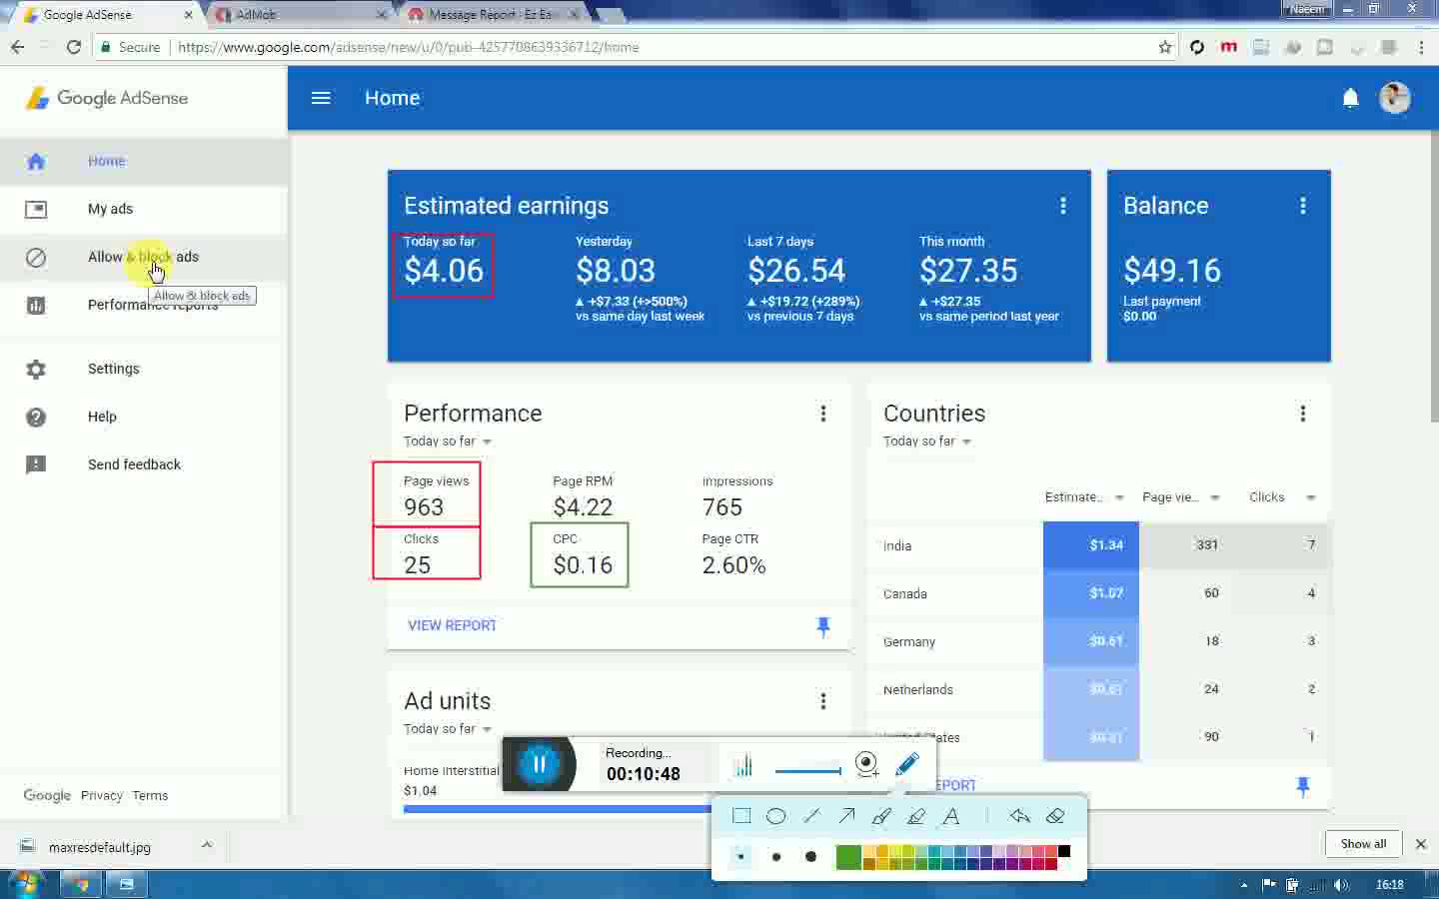This screenshot has height=899, width=1439.
Task: Pick the large green color swatch
Action: coord(848,857)
